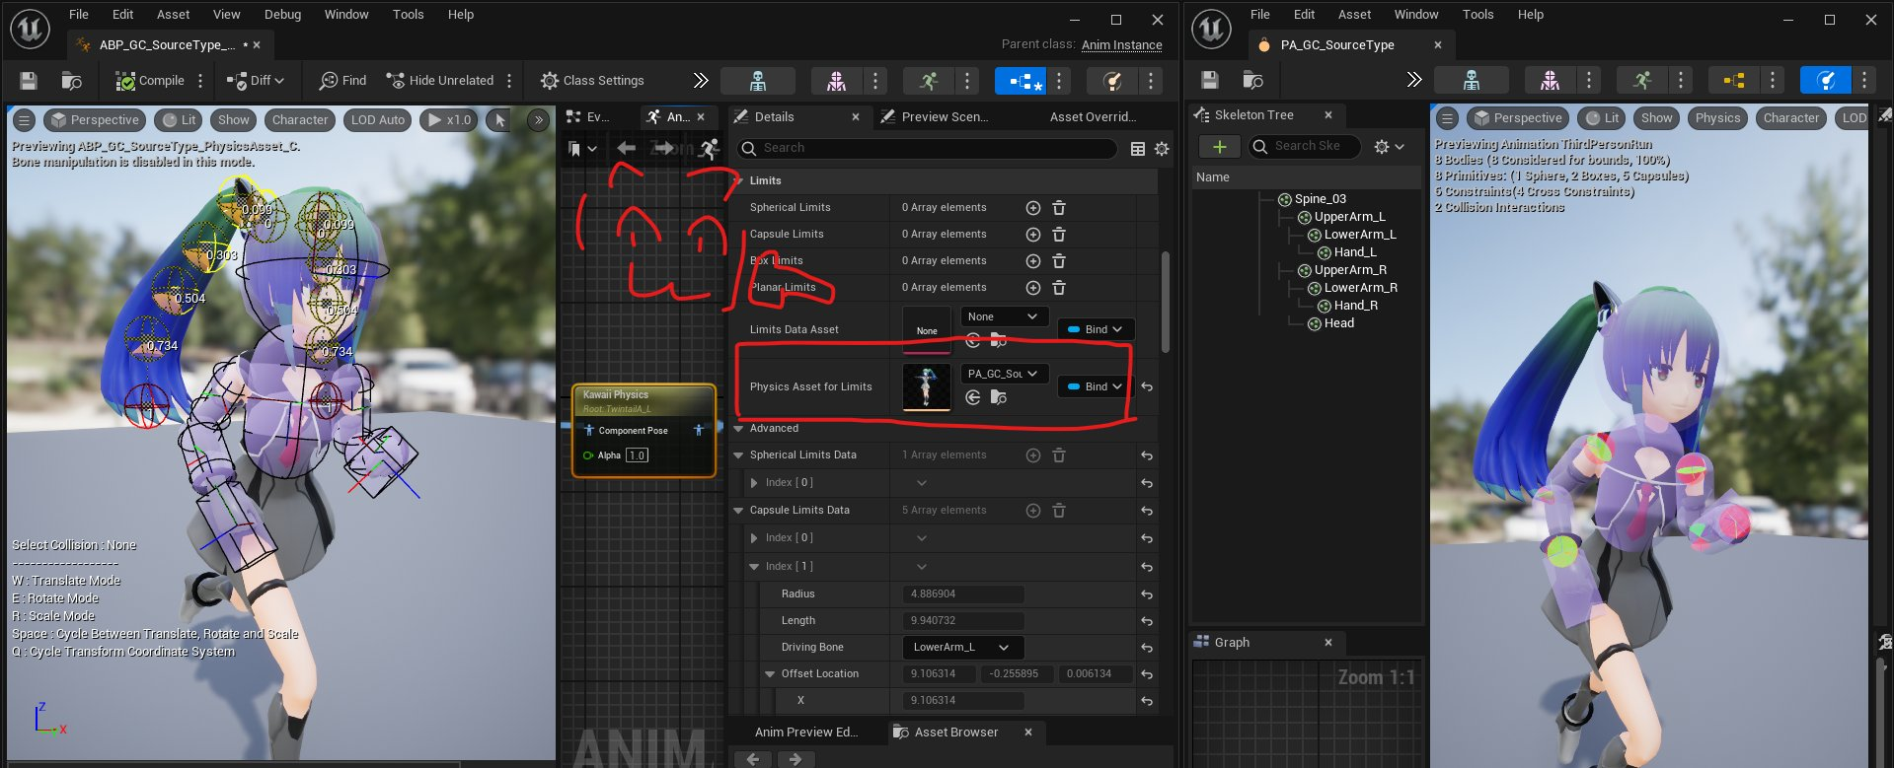Add element to Spherical Limits array

(1032, 208)
